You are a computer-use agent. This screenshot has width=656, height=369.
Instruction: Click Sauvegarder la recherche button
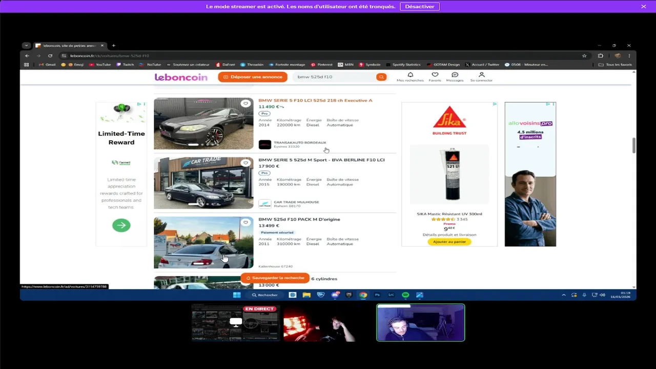(x=275, y=278)
